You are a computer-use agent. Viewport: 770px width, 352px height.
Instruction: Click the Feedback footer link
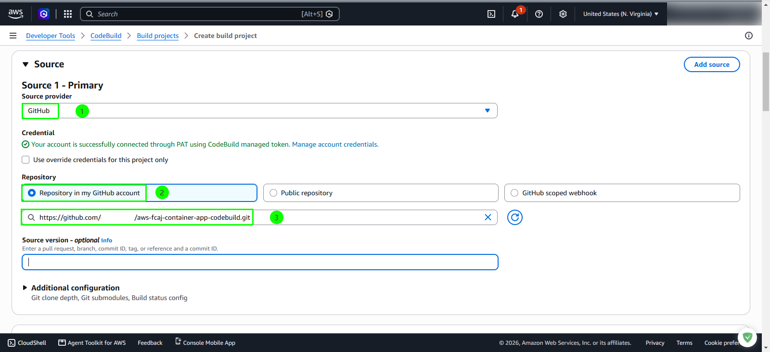pos(150,343)
